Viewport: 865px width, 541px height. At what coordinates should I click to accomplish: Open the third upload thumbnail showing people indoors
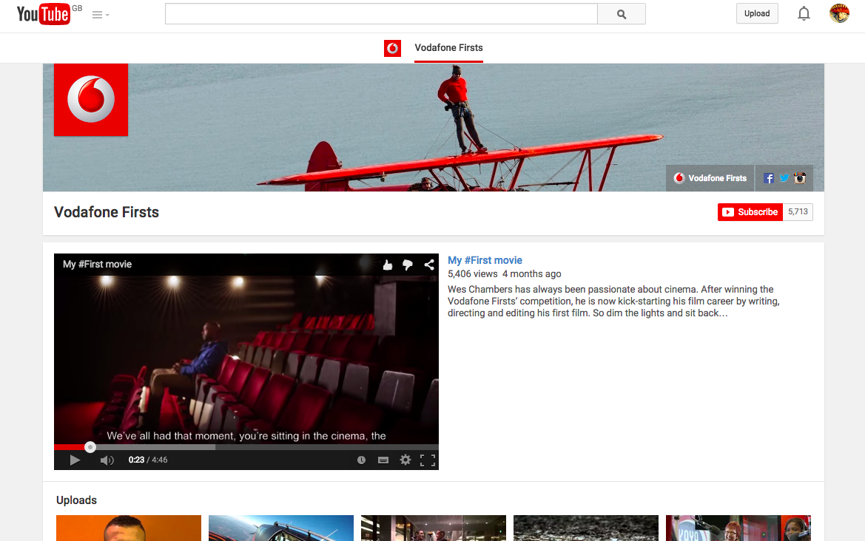(x=434, y=528)
